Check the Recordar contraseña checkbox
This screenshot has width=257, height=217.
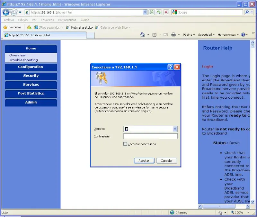click(x=125, y=144)
